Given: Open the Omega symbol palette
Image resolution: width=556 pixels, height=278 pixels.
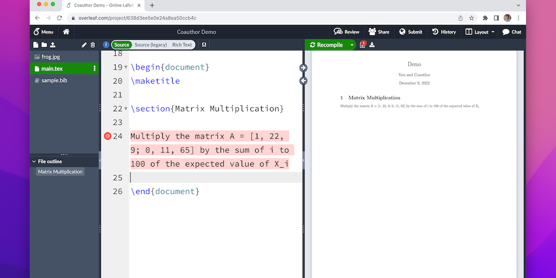Looking at the screenshot, I should pyautogui.click(x=204, y=45).
